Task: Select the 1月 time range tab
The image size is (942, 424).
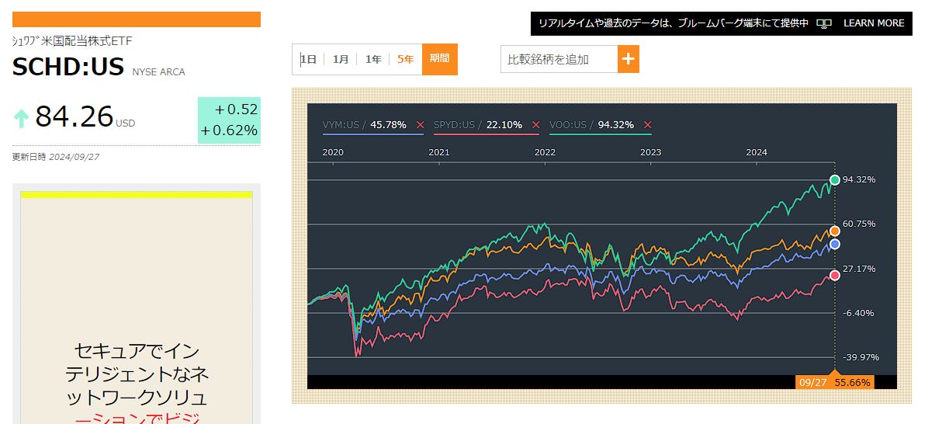Action: point(341,59)
